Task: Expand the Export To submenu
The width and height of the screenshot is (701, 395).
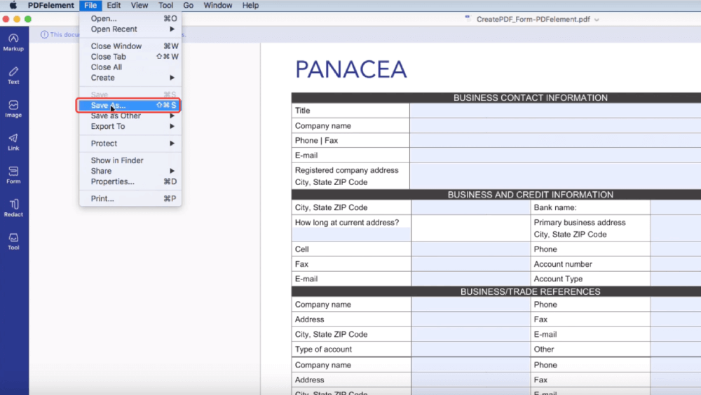Action: point(130,127)
